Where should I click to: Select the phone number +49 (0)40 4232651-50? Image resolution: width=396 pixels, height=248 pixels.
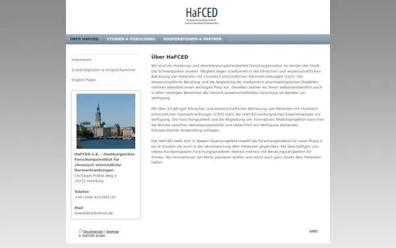tap(95, 197)
